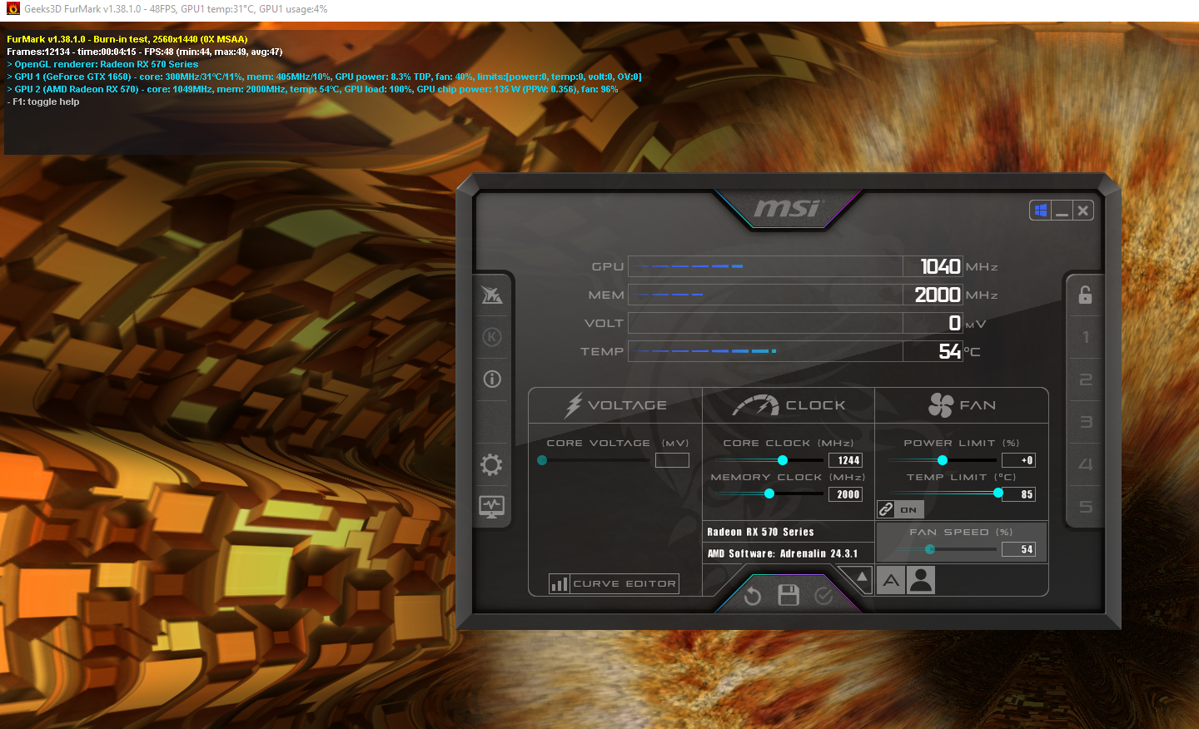
Task: Click the lightning bolt Voltage icon
Action: coord(574,405)
